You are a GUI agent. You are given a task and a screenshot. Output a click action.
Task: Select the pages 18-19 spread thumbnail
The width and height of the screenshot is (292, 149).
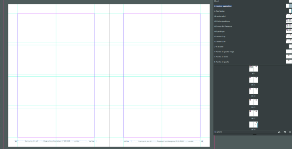point(254,125)
